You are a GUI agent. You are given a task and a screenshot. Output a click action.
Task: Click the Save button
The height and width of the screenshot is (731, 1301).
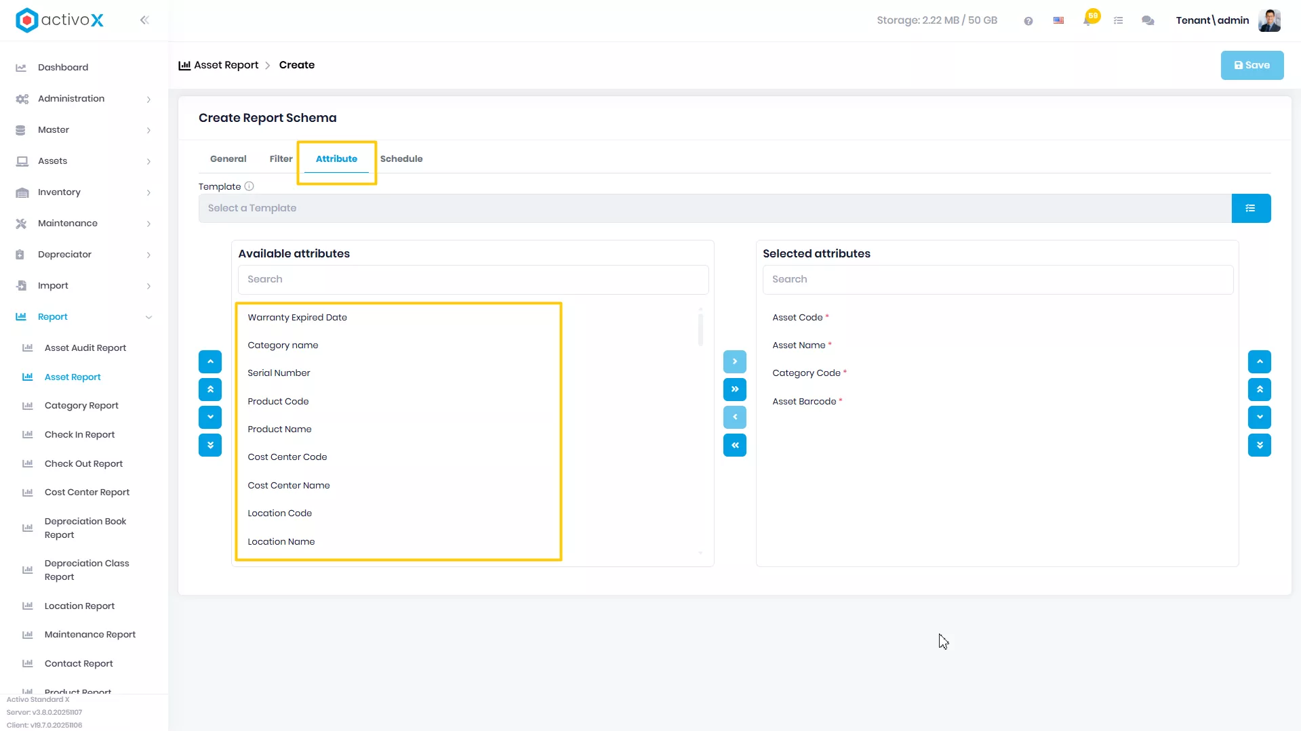tap(1252, 66)
